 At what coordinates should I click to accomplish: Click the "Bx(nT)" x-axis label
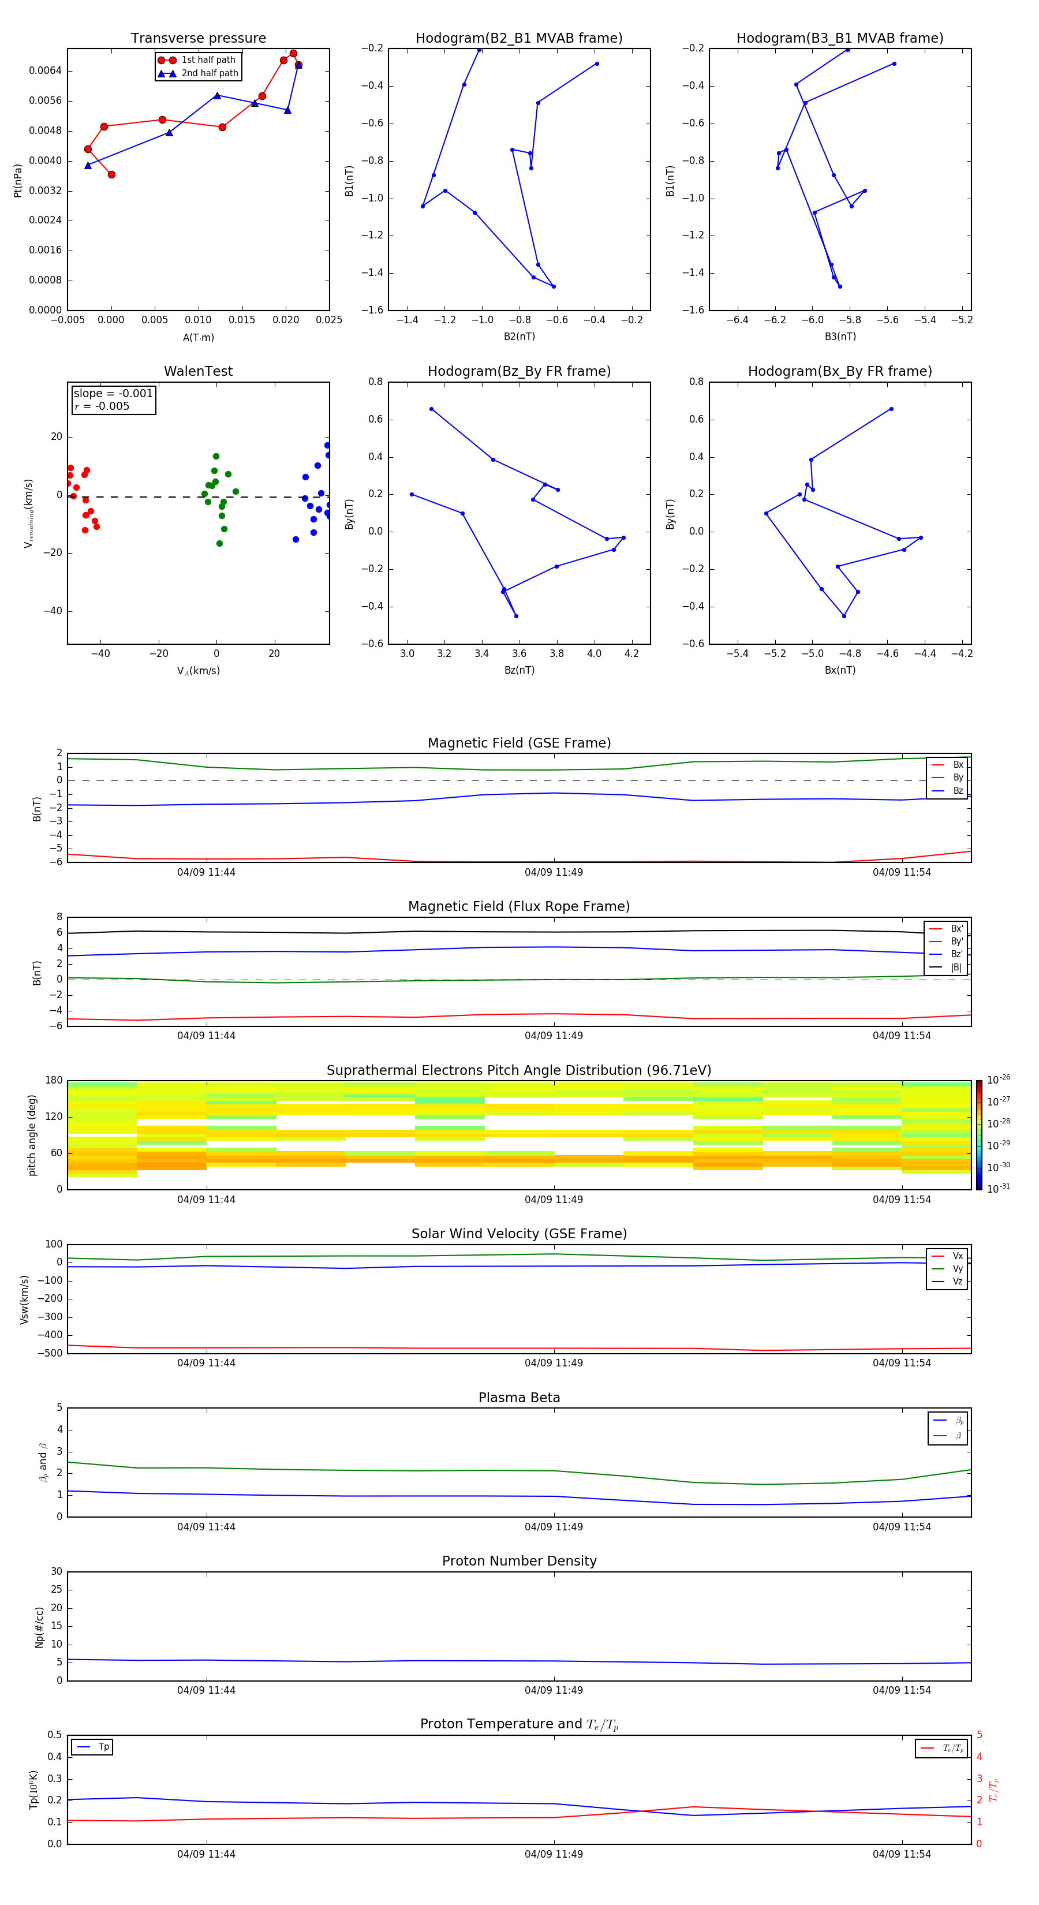840,671
